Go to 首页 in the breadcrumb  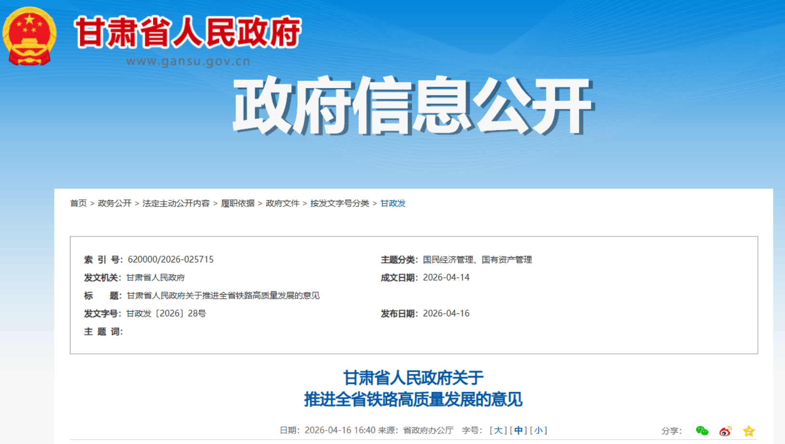tap(78, 203)
